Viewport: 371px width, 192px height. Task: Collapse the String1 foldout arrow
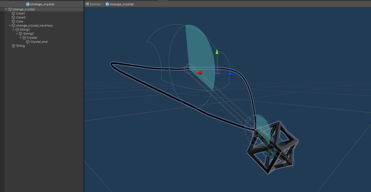click(13, 30)
